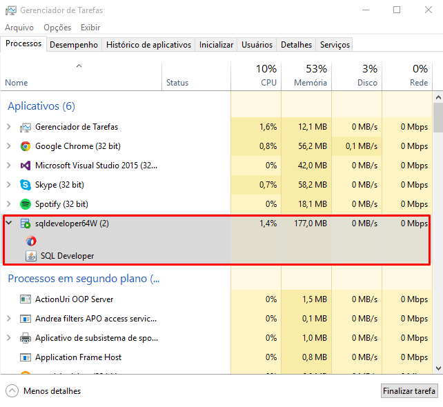Click the Gerenciador de Tarefas process icon
443x407 pixels.
[26, 127]
